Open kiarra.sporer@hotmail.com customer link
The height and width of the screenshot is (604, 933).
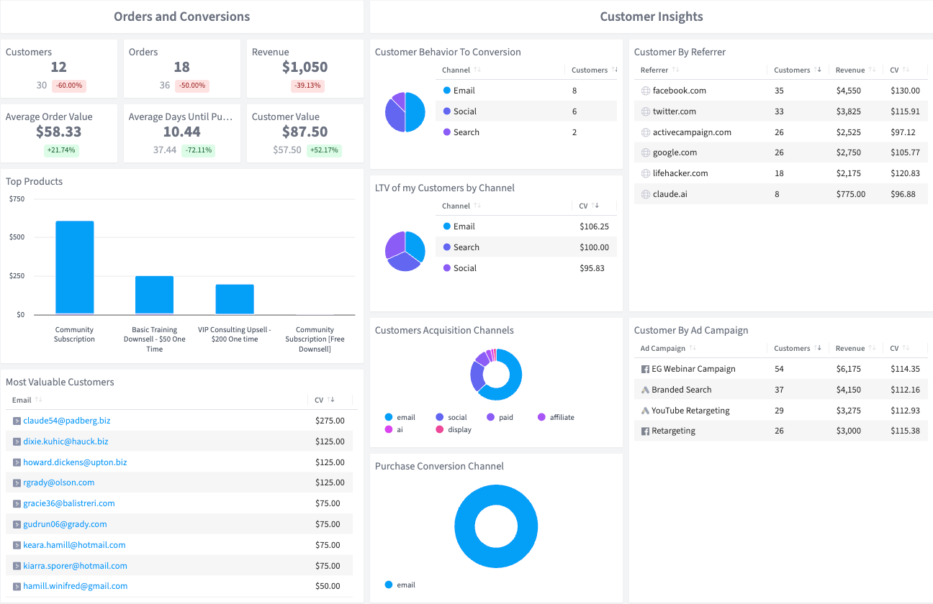tap(75, 566)
